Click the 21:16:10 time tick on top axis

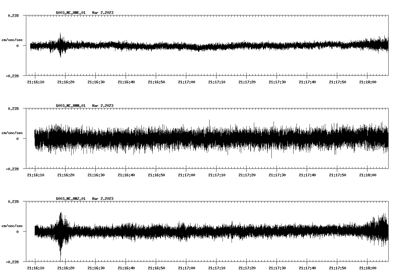click(x=35, y=82)
